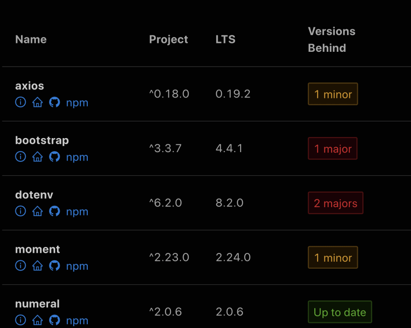Select the bootstrap package name
The width and height of the screenshot is (411, 328).
42,140
